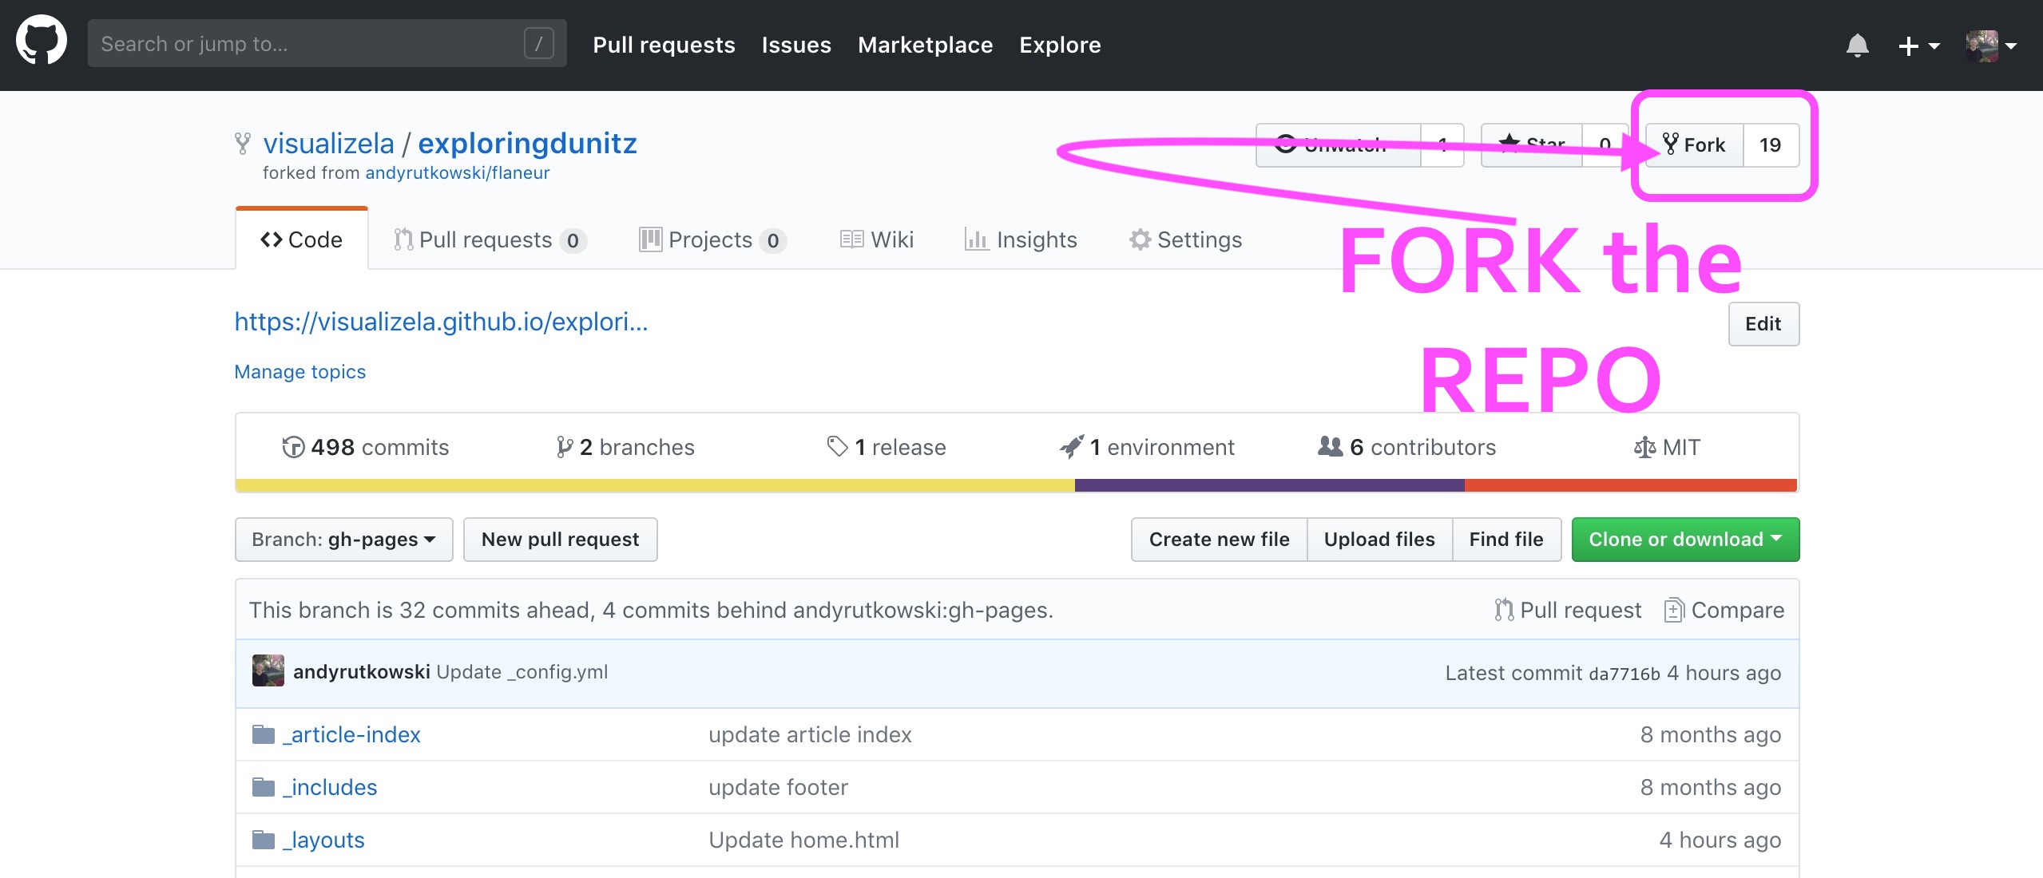
Task: Expand the Clone or download dropdown
Action: pos(1684,540)
